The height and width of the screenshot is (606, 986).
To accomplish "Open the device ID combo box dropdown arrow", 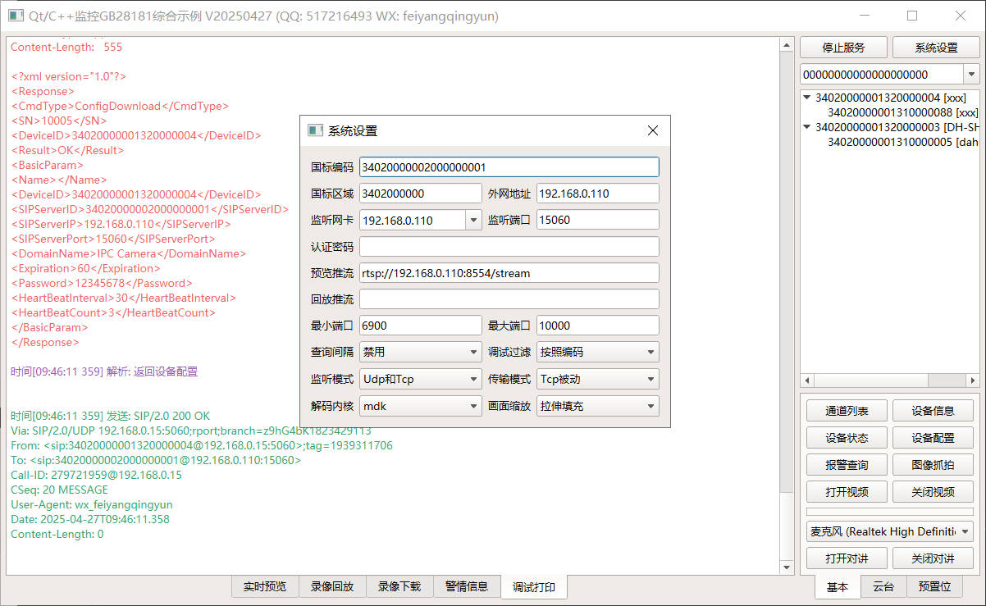I will tap(971, 74).
